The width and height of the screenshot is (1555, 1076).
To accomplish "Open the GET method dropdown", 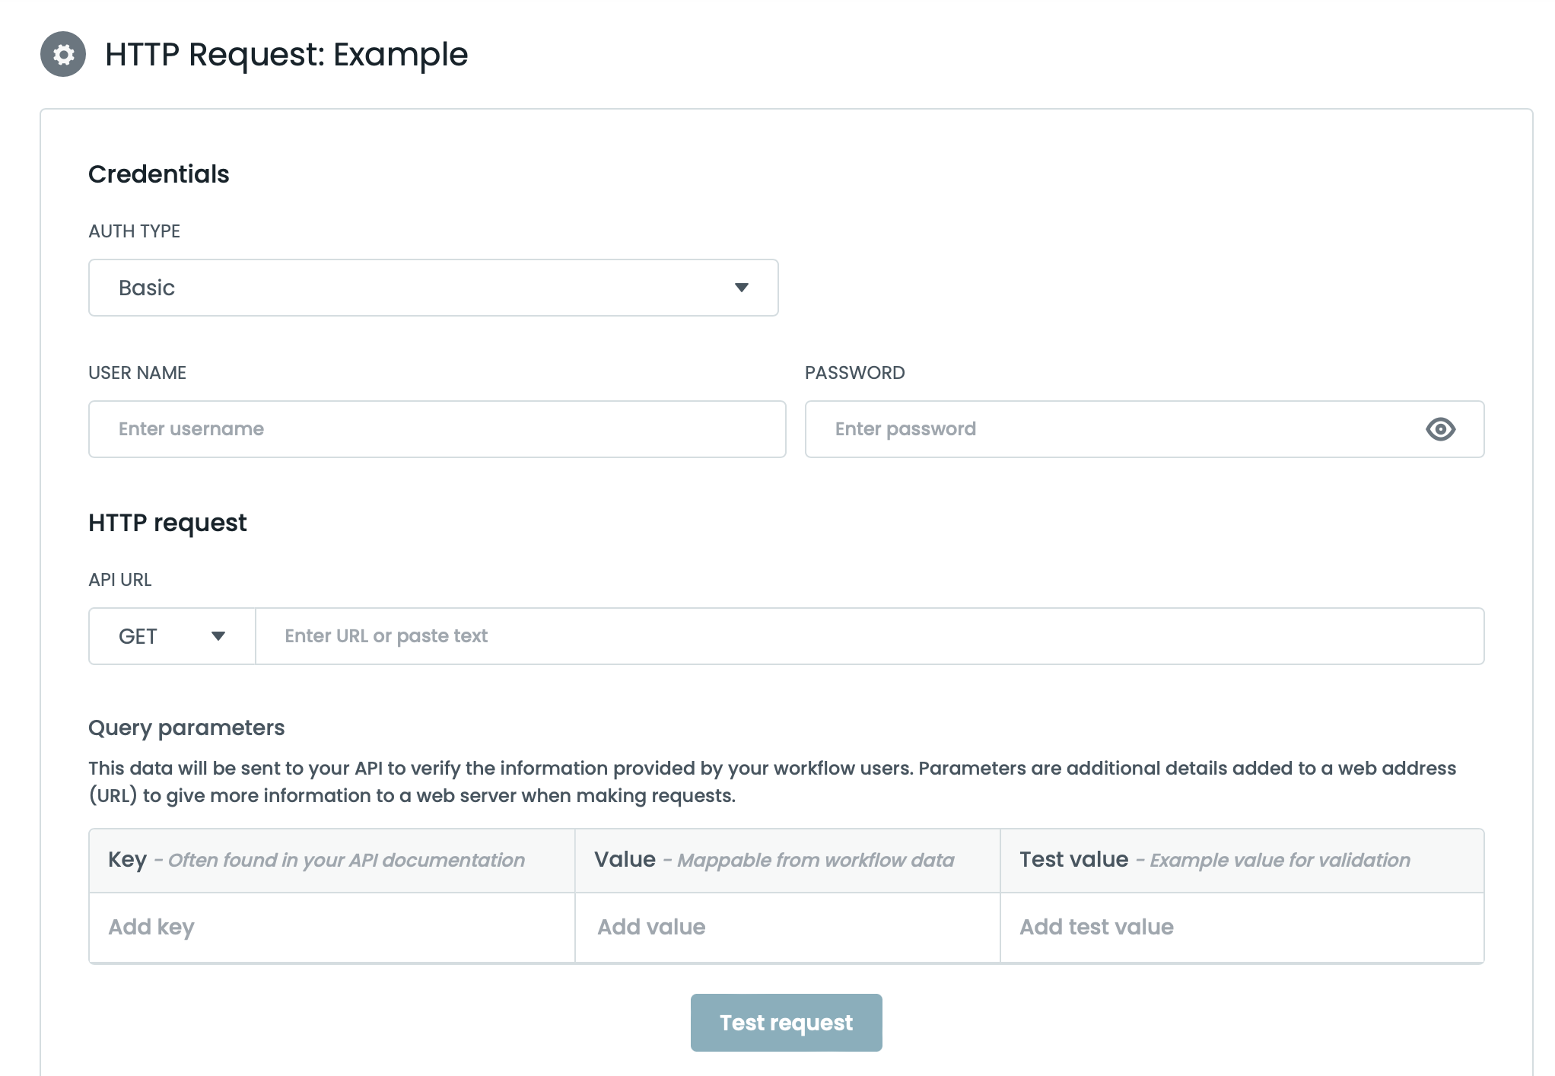I will point(172,636).
